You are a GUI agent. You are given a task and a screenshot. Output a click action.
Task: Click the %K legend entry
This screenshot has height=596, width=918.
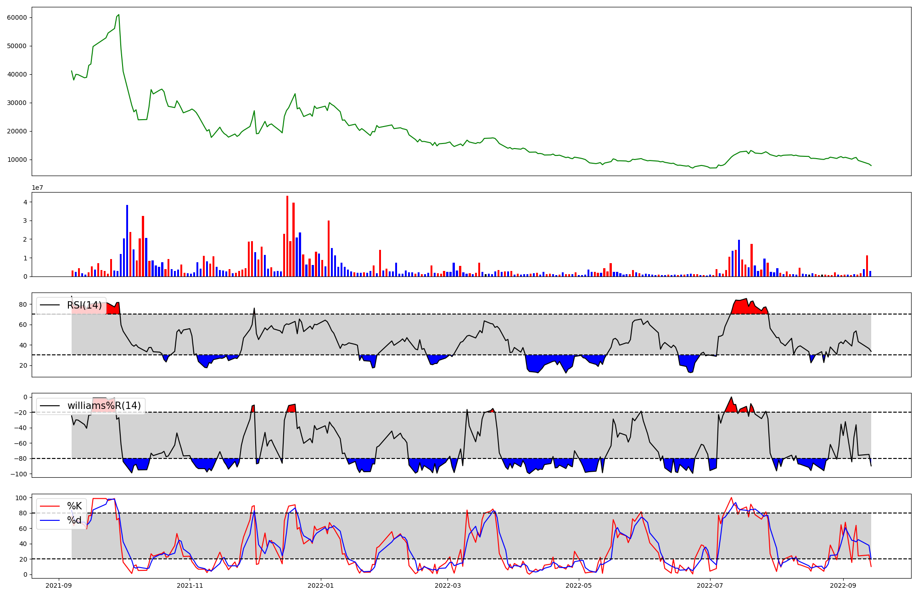pos(74,506)
